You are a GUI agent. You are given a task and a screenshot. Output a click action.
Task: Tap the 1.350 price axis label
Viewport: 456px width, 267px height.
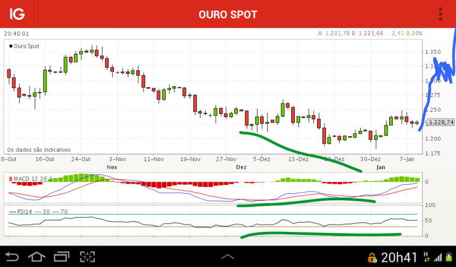(x=433, y=52)
